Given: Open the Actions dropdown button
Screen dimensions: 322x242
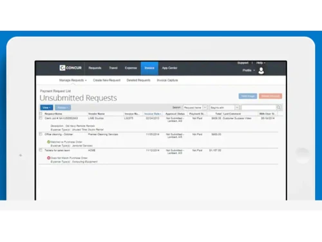Looking at the screenshot, I should point(63,108).
